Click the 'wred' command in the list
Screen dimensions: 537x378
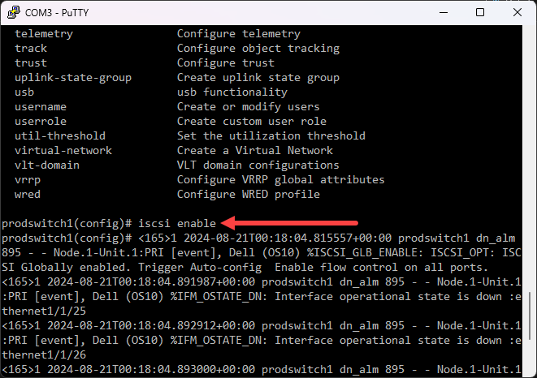28,194
